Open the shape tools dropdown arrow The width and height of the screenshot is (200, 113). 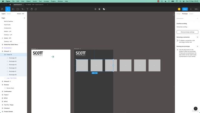pos(19,9)
